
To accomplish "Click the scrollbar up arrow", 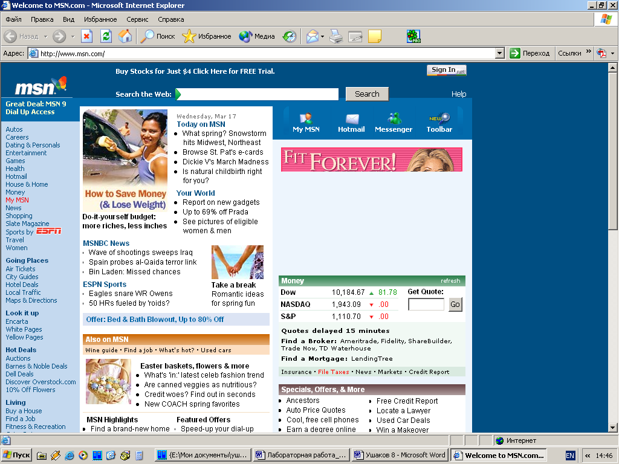I will coord(613,68).
